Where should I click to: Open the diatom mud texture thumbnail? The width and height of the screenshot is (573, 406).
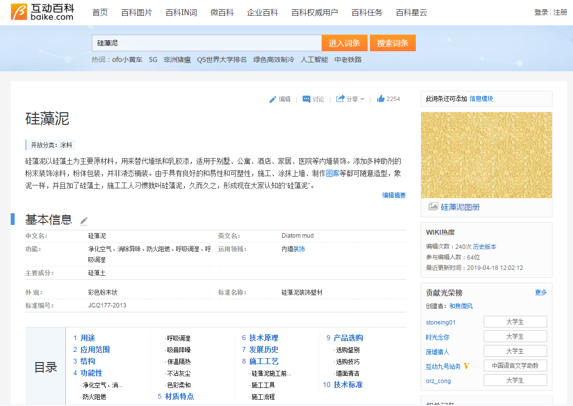pyautogui.click(x=487, y=155)
